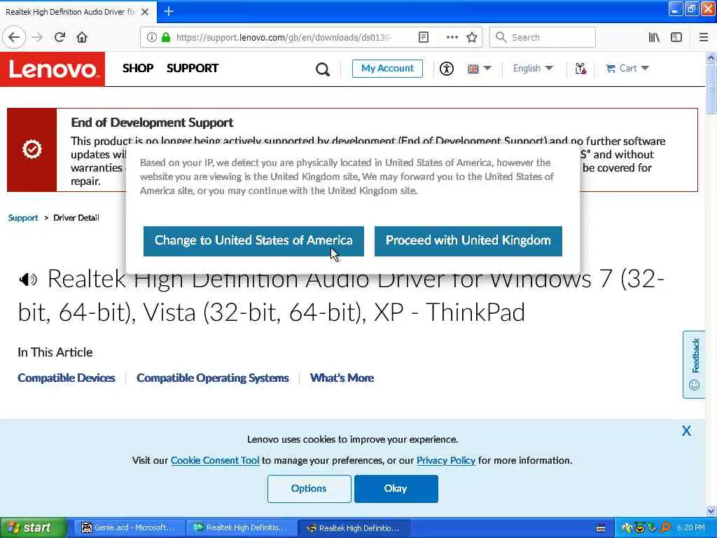Viewport: 717px width, 538px height.
Task: Expand the Cart dropdown
Action: tap(627, 68)
